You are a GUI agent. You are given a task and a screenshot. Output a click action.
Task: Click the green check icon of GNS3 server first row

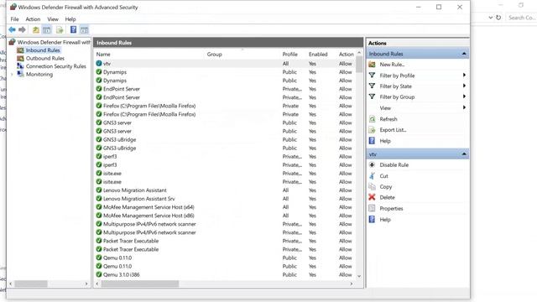coord(99,122)
